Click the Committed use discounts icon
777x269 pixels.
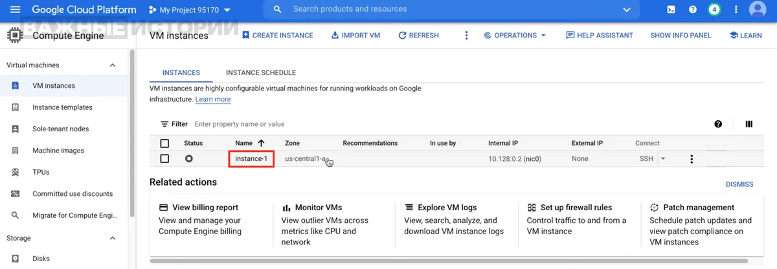point(16,193)
